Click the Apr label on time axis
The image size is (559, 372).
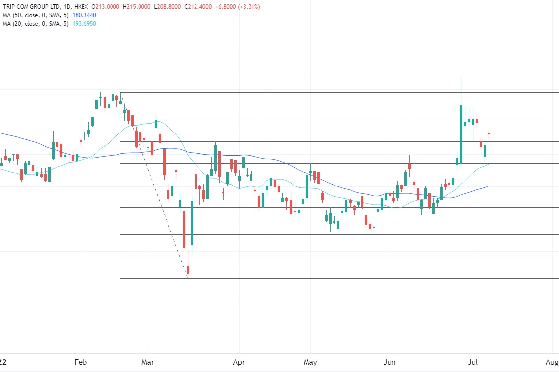(239, 363)
